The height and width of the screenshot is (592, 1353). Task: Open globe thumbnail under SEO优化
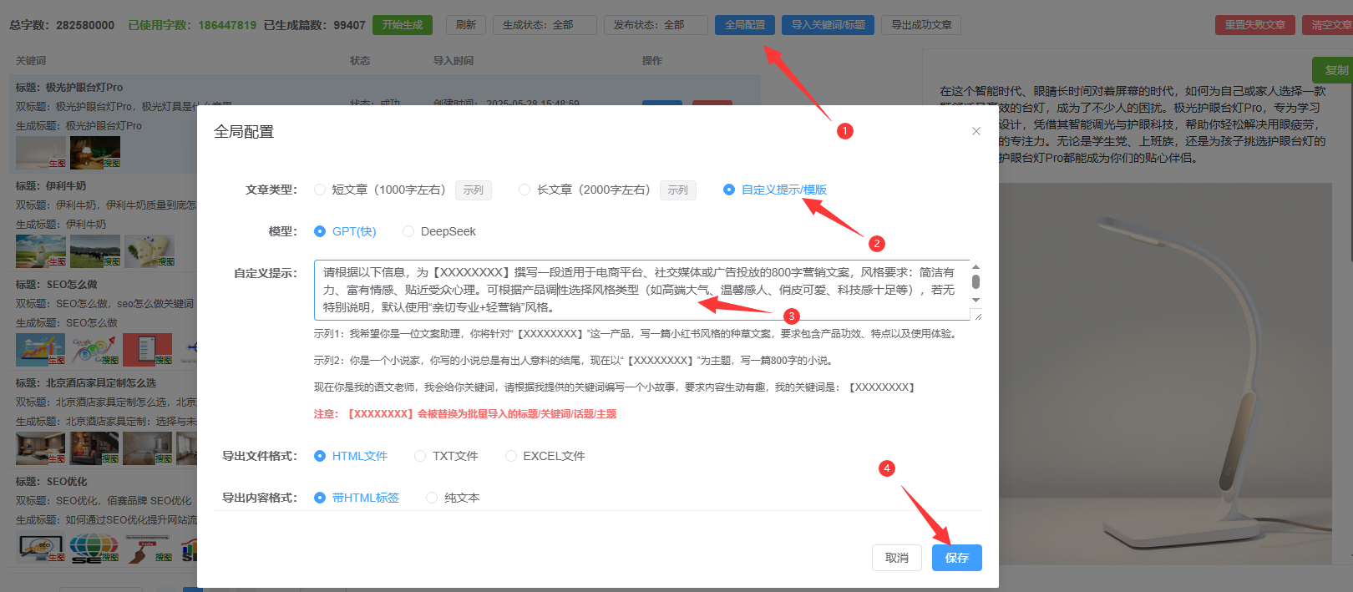[94, 548]
